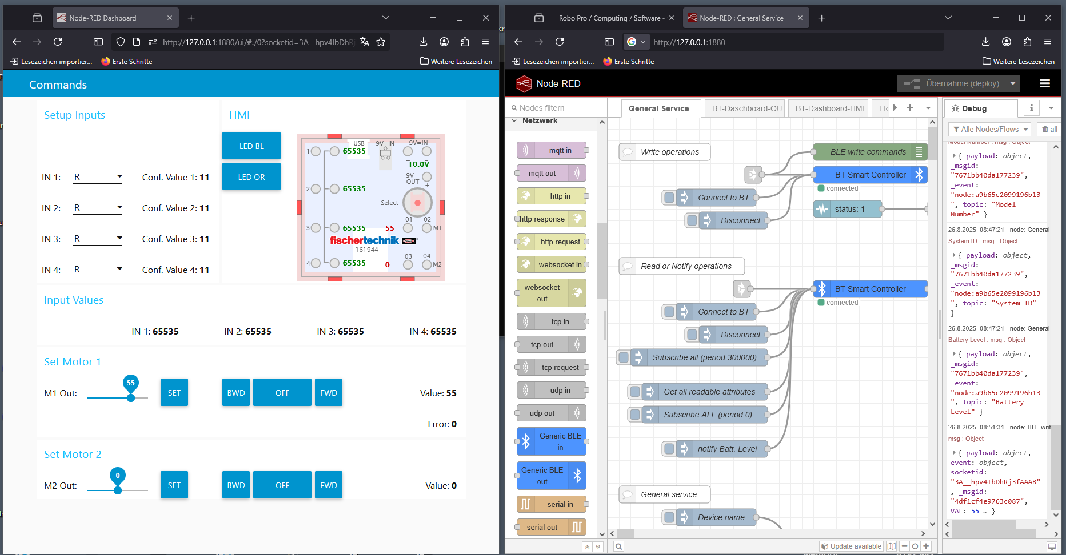Click the M1 Out slider handle

(131, 398)
